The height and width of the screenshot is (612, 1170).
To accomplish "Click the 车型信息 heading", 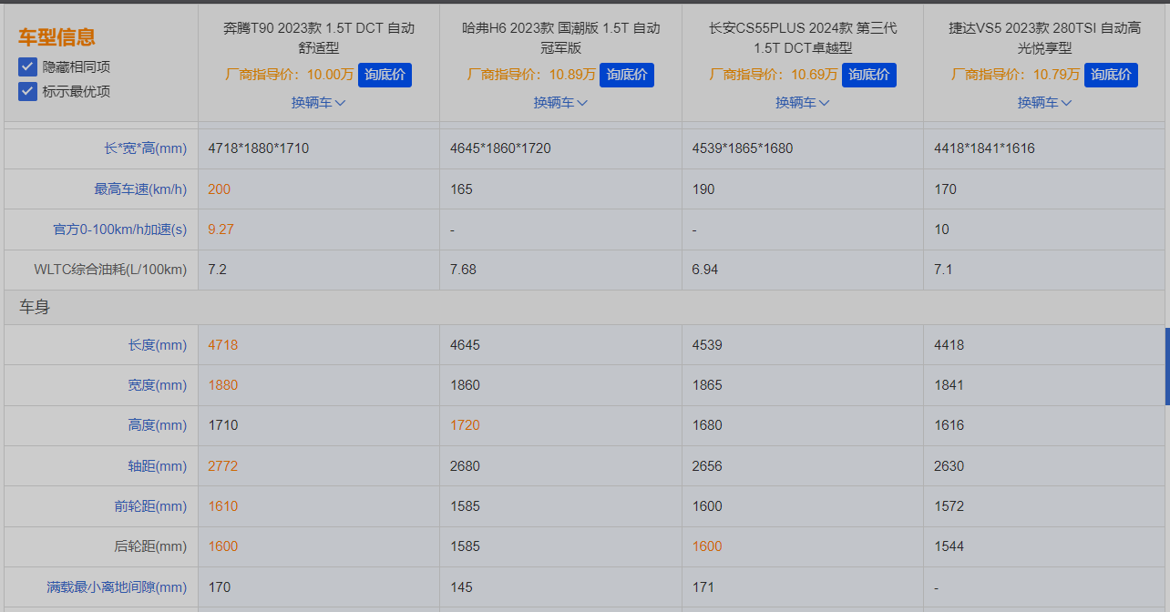I will point(56,37).
